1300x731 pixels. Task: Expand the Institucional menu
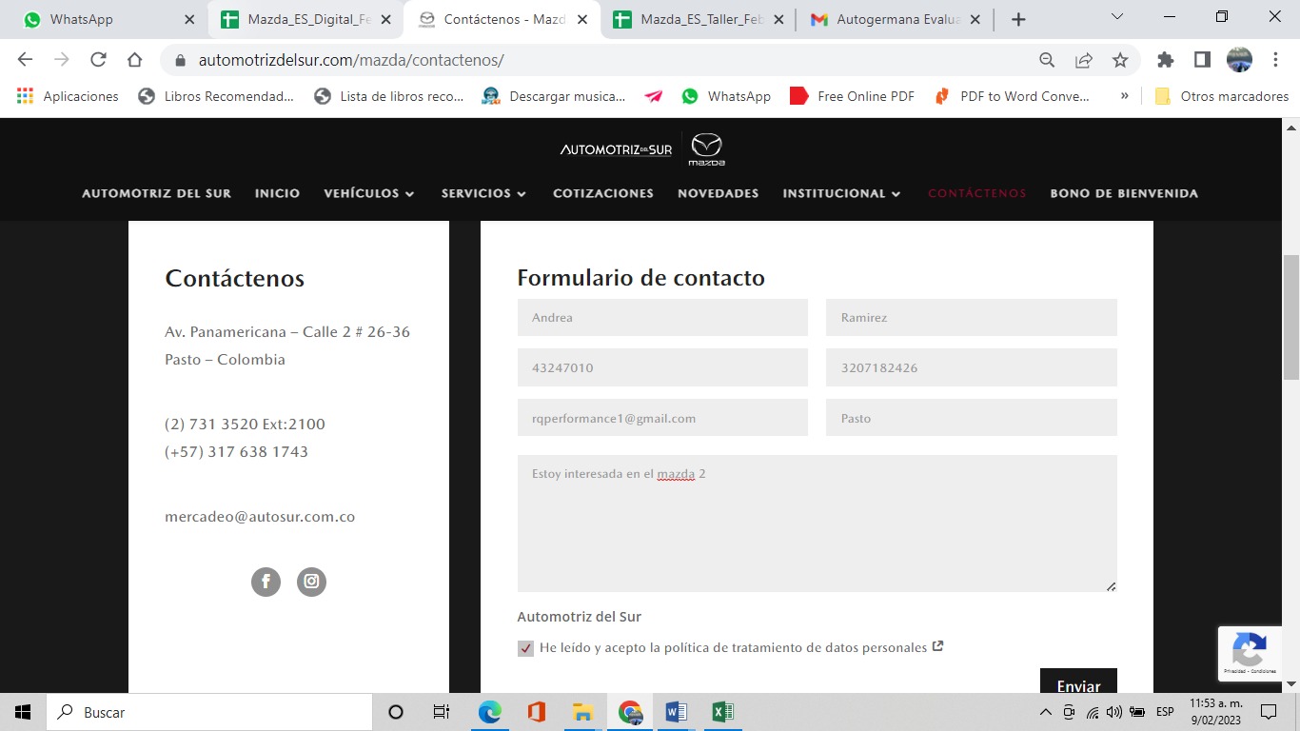pos(841,193)
